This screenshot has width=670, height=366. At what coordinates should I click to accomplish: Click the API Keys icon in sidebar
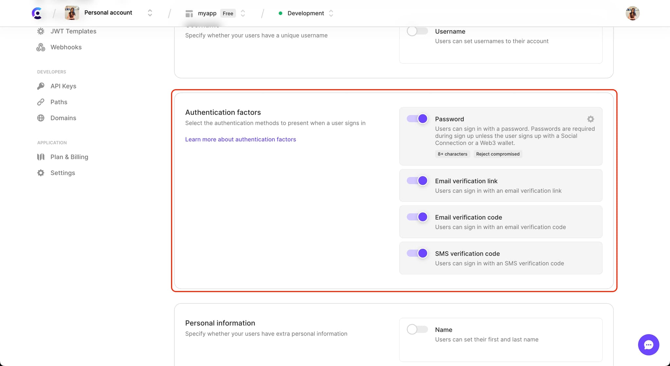41,86
